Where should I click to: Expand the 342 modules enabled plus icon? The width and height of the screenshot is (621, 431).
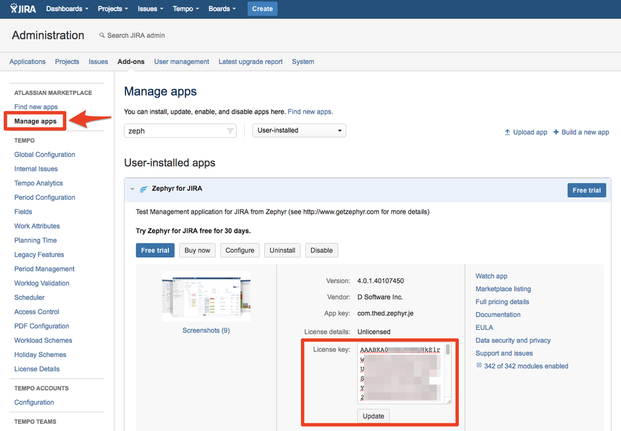tap(479, 366)
